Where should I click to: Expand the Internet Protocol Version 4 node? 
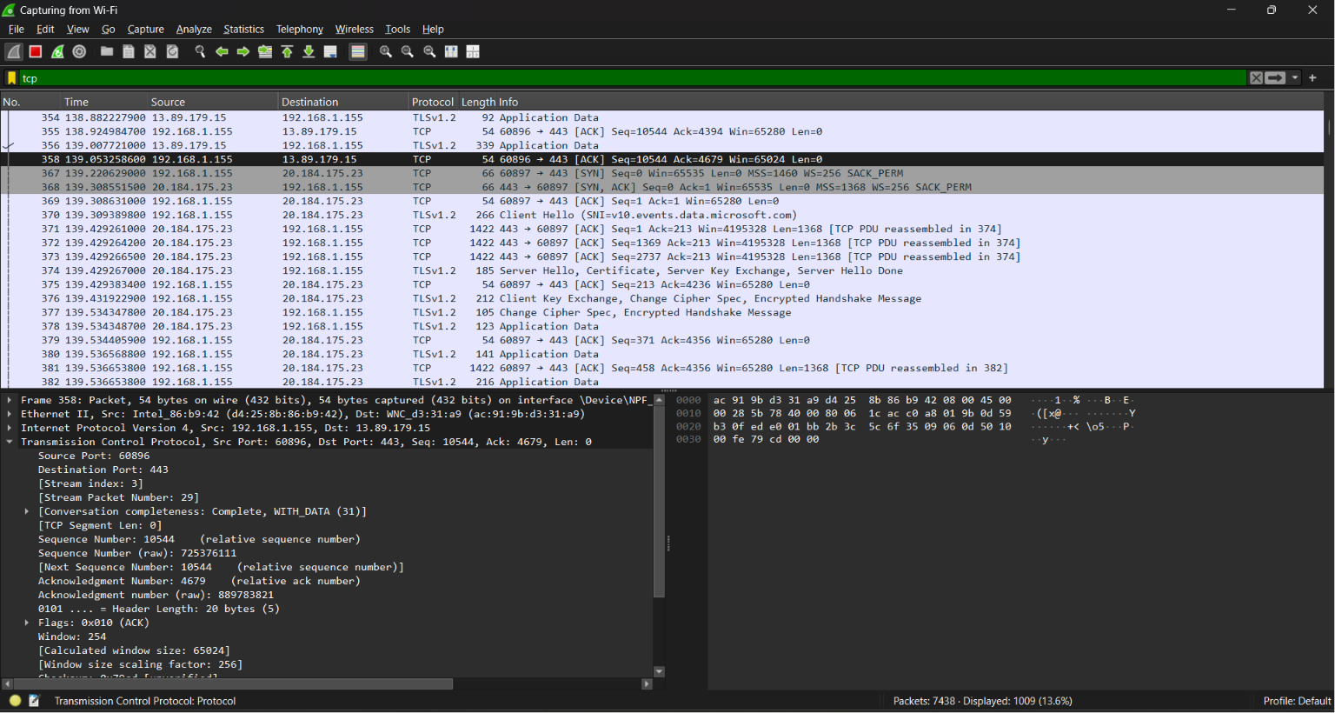tap(10, 428)
